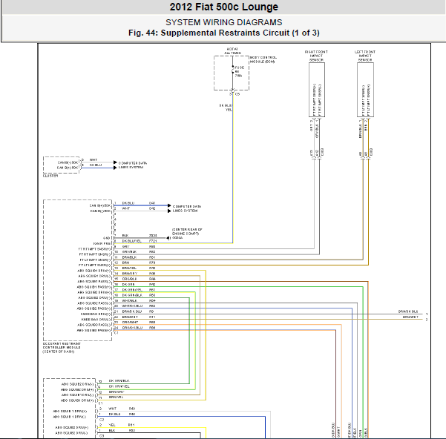The image size is (446, 439).
Task: Click the 'BRN/WHT' label at right edge
Action: tap(410, 317)
